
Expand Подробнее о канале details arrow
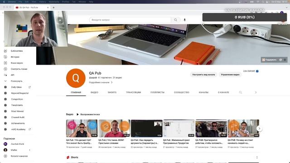click(x=112, y=82)
